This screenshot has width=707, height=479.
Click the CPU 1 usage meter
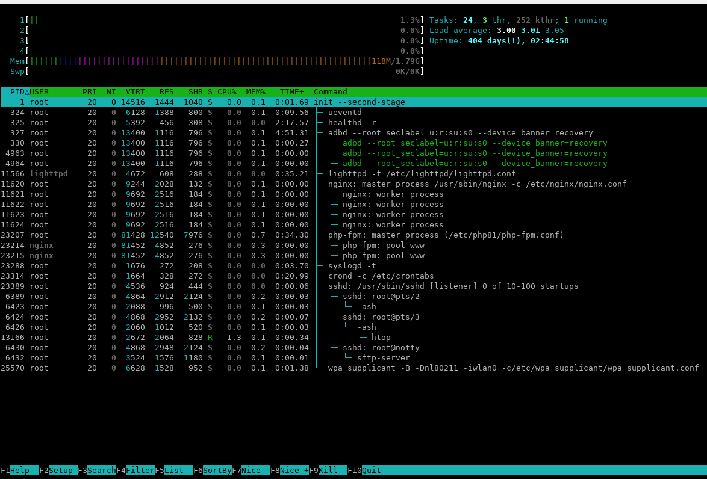(222, 20)
